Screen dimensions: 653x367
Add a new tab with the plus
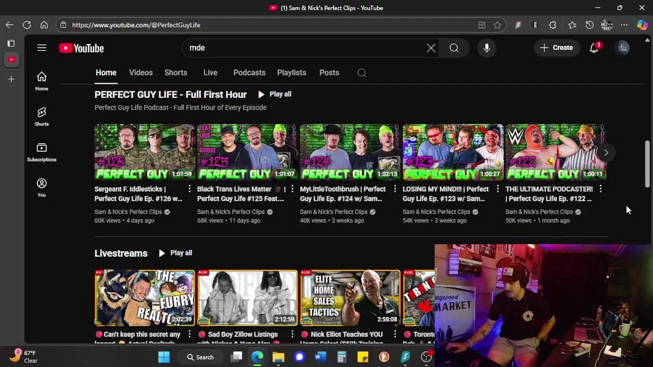tap(11, 79)
